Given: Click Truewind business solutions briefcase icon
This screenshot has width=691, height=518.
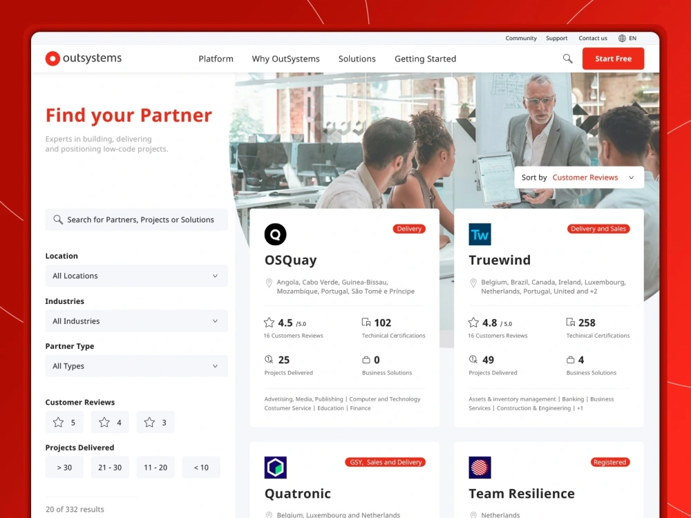Looking at the screenshot, I should (571, 359).
